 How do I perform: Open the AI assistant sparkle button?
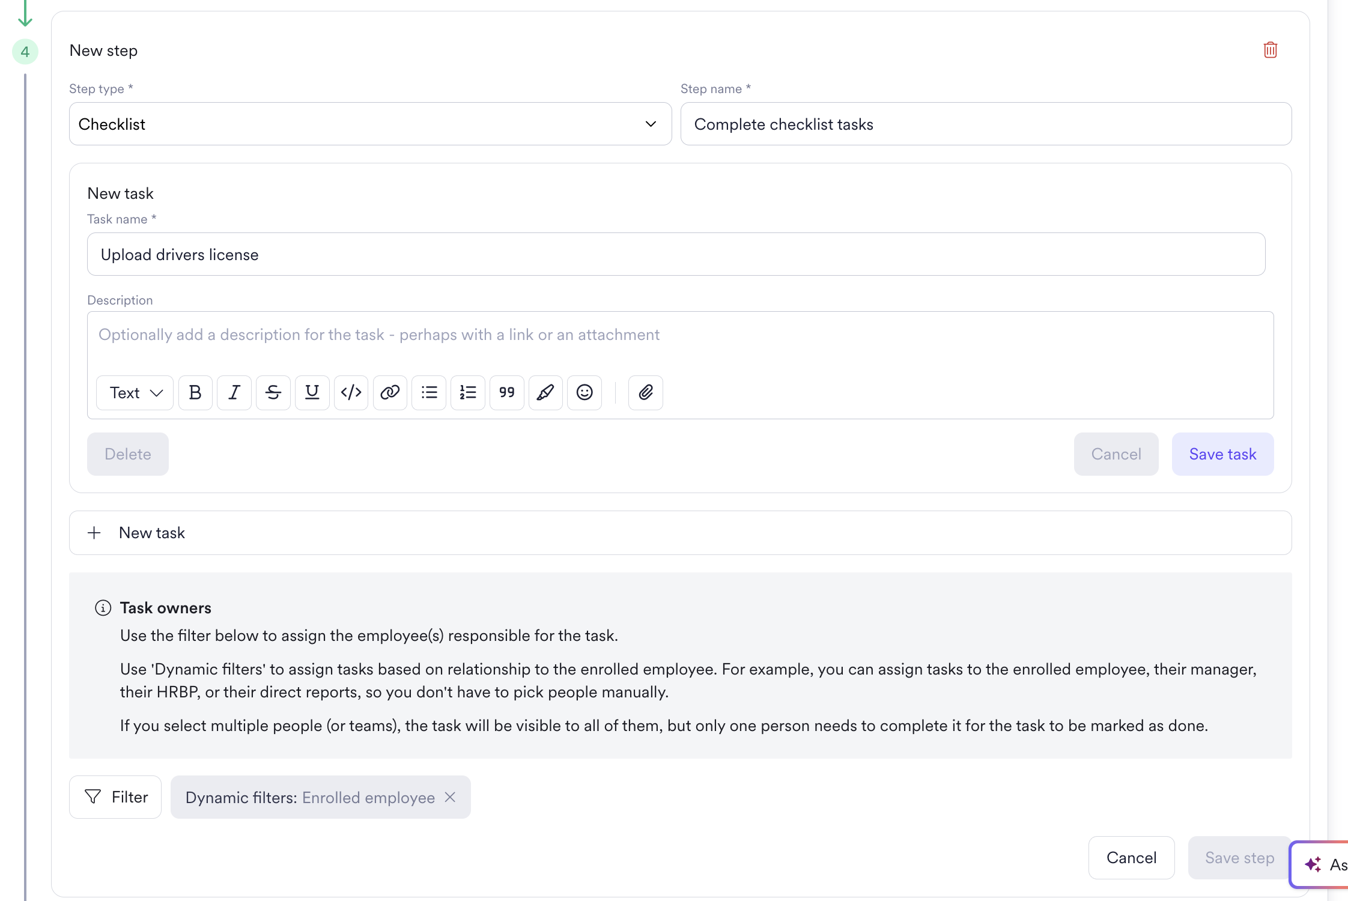pyautogui.click(x=1319, y=865)
